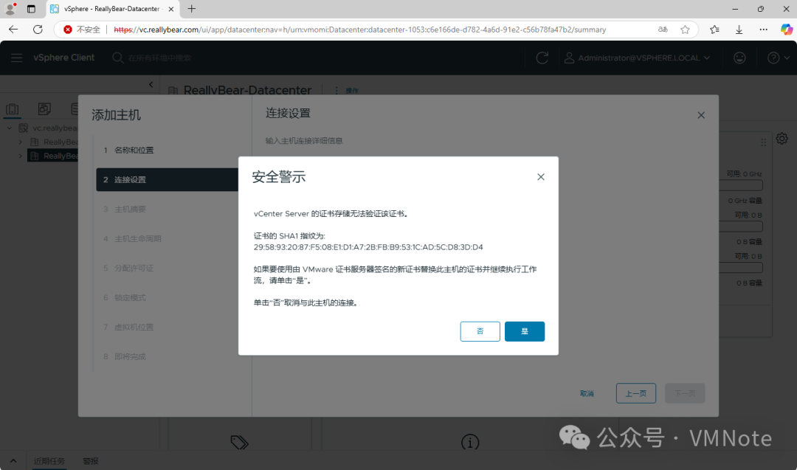Expand the first ReallyBear datacenter node
Viewport: 797px width, 470px height.
point(21,142)
